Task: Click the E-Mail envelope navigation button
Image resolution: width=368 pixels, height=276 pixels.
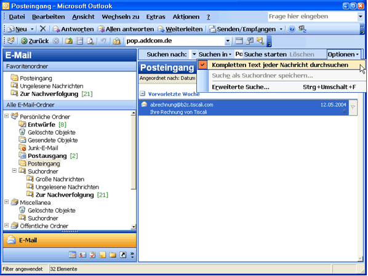Action: [70, 240]
